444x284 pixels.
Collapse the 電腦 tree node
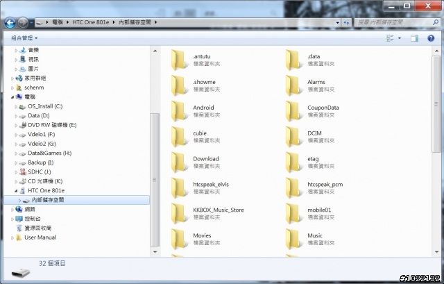pos(12,97)
